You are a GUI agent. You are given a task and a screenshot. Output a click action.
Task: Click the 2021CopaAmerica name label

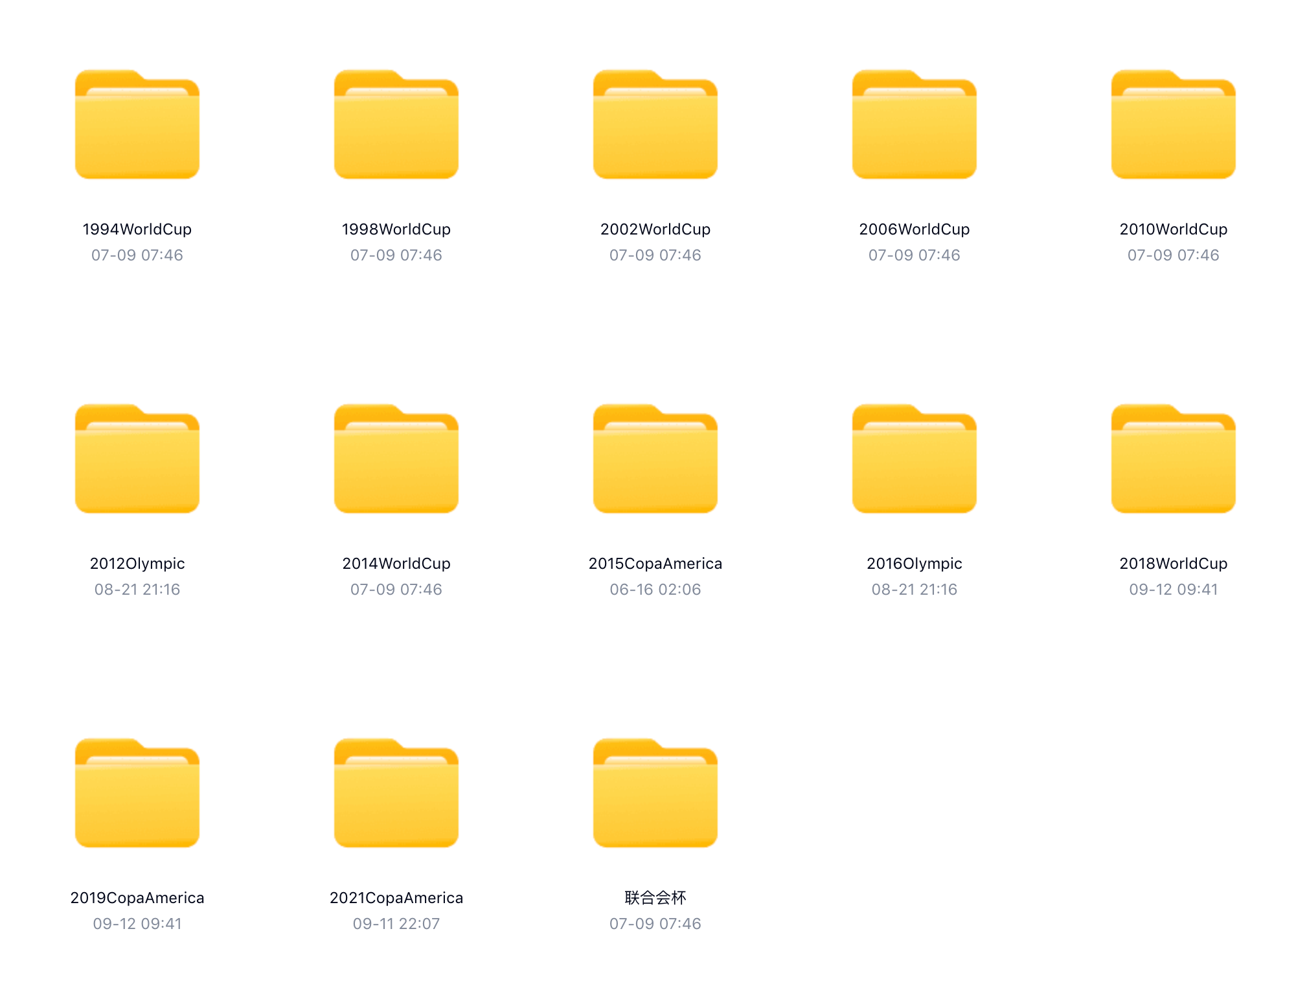click(396, 898)
